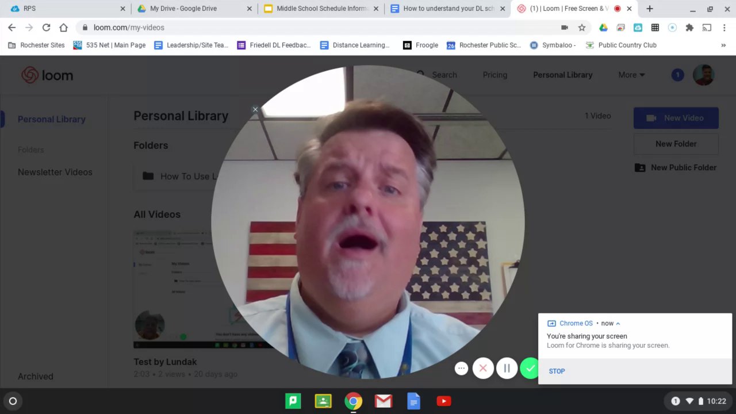The image size is (736, 414).
Task: Open the Pricing page
Action: (x=495, y=75)
